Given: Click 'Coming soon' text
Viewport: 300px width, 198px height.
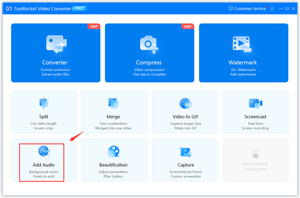Looking at the screenshot, I should click(x=255, y=169).
